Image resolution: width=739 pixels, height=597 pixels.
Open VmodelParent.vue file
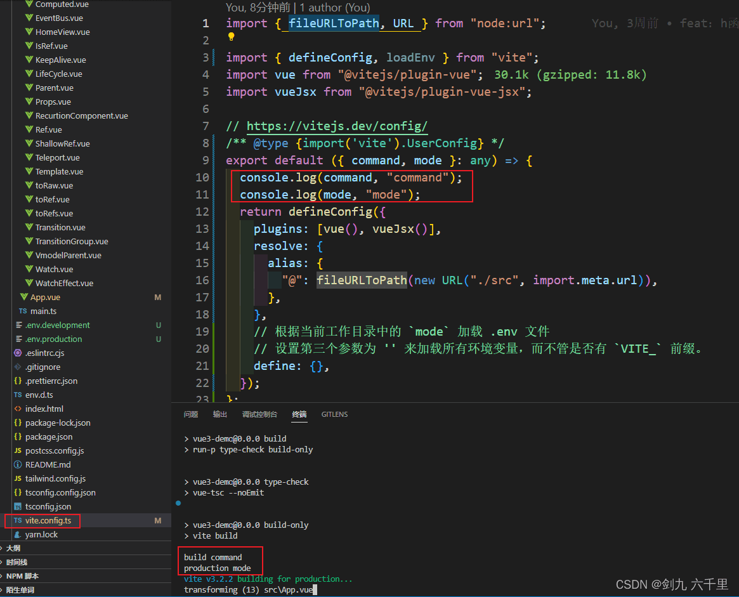(69, 256)
